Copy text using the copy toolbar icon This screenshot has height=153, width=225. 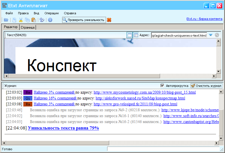pos(27,20)
